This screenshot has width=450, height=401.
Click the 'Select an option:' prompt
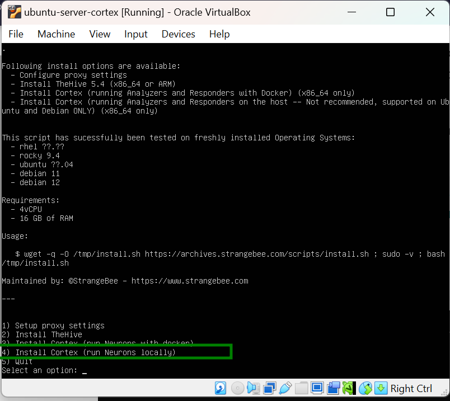point(40,370)
